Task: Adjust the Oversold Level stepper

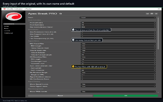Action: point(155,64)
